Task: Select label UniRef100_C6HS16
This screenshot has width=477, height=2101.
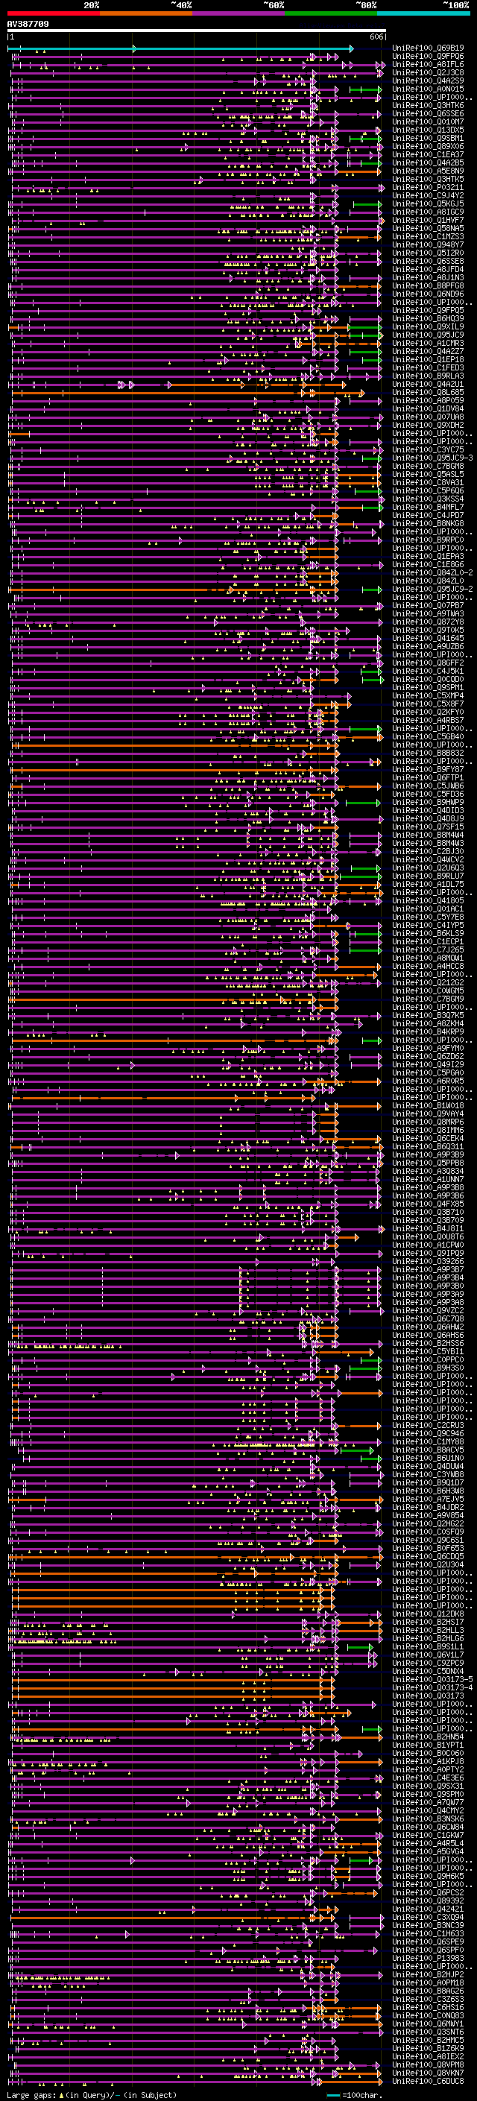Action: (x=428, y=2007)
